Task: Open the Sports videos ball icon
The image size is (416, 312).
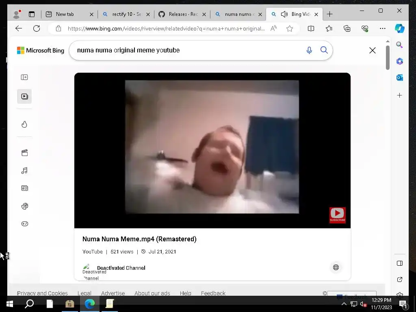Action: coord(25,206)
